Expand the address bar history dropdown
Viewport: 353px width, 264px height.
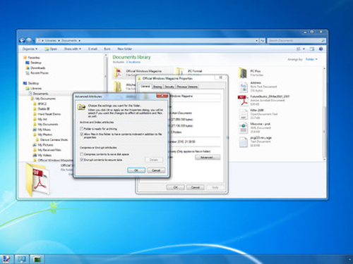(x=257, y=41)
